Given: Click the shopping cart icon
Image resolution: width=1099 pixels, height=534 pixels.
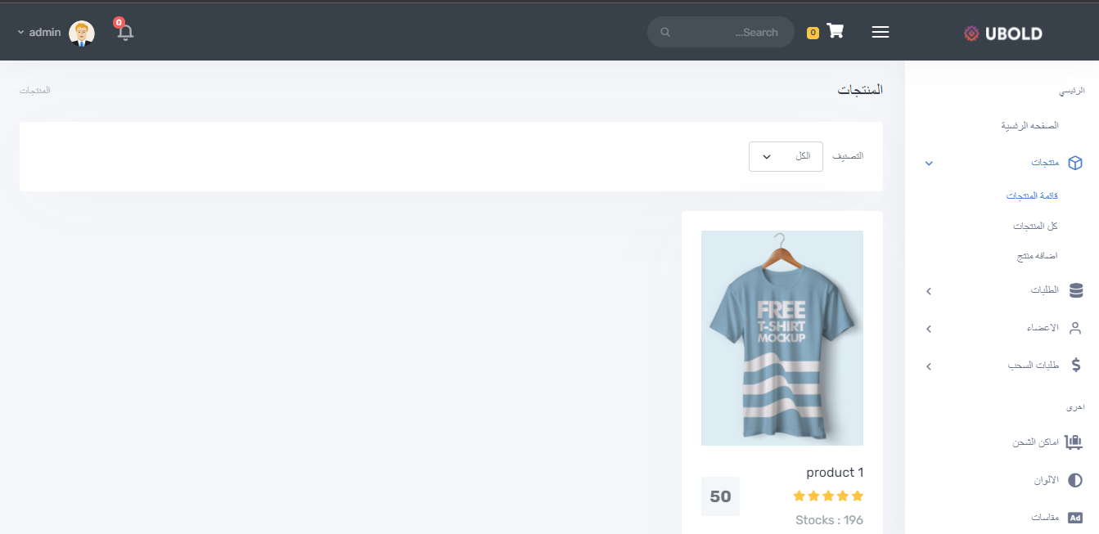Looking at the screenshot, I should 835,31.
